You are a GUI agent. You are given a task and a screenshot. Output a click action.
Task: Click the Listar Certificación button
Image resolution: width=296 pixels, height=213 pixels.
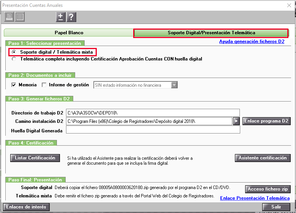[35, 158]
